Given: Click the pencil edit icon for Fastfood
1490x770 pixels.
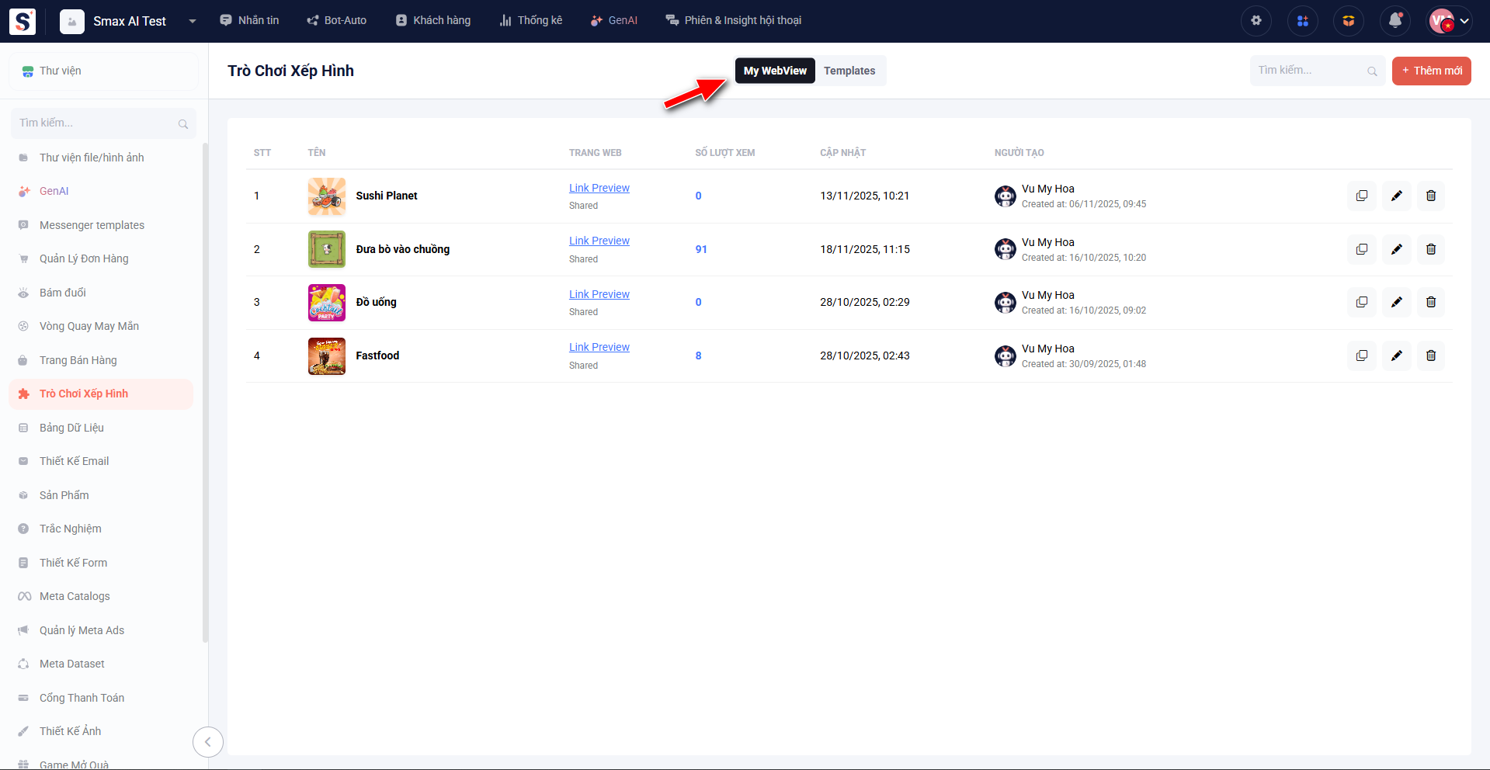Looking at the screenshot, I should tap(1396, 356).
